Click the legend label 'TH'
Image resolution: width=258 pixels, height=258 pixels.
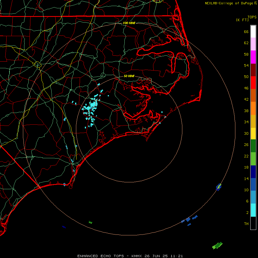coord(246,224)
